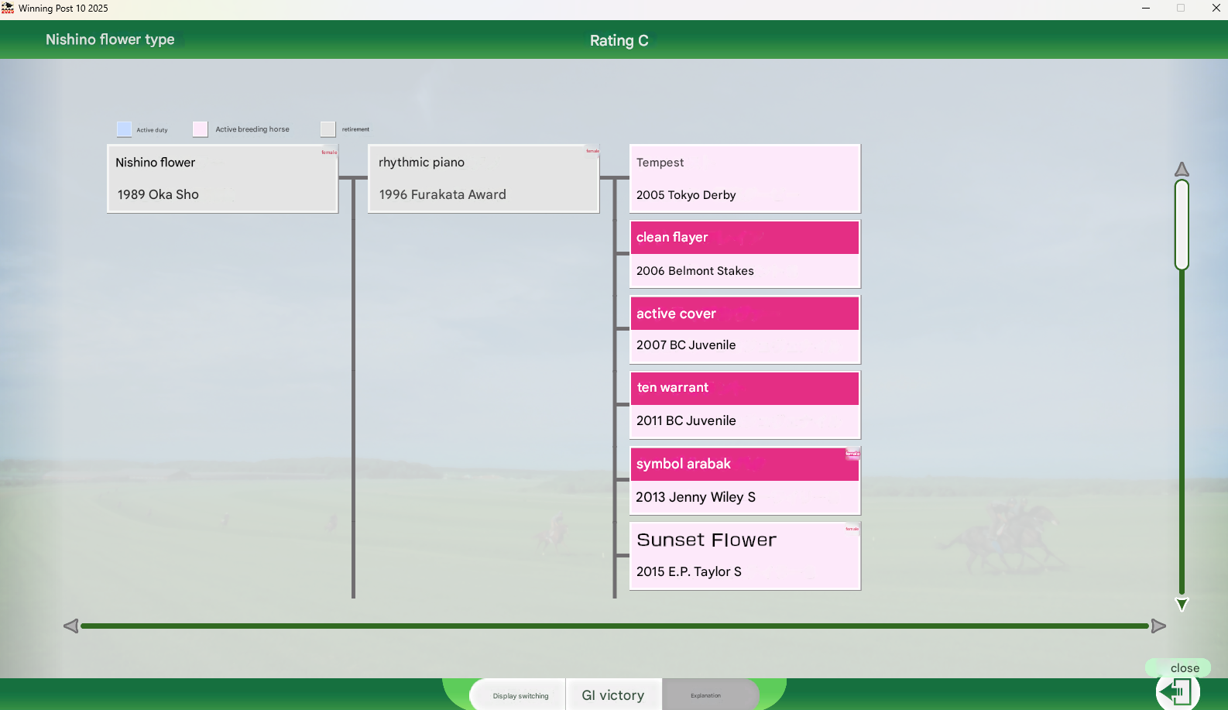
Task: Click the Nishino flower type title
Action: 110,39
